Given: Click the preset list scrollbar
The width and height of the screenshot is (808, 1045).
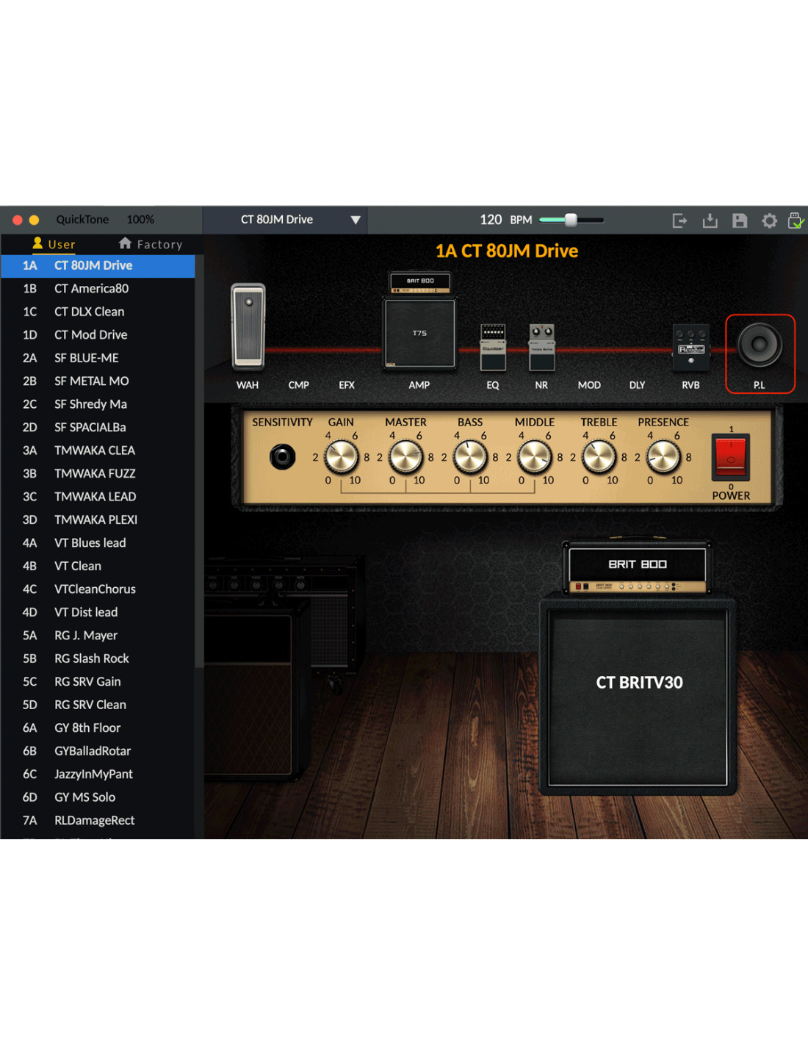Looking at the screenshot, I should point(198,463).
